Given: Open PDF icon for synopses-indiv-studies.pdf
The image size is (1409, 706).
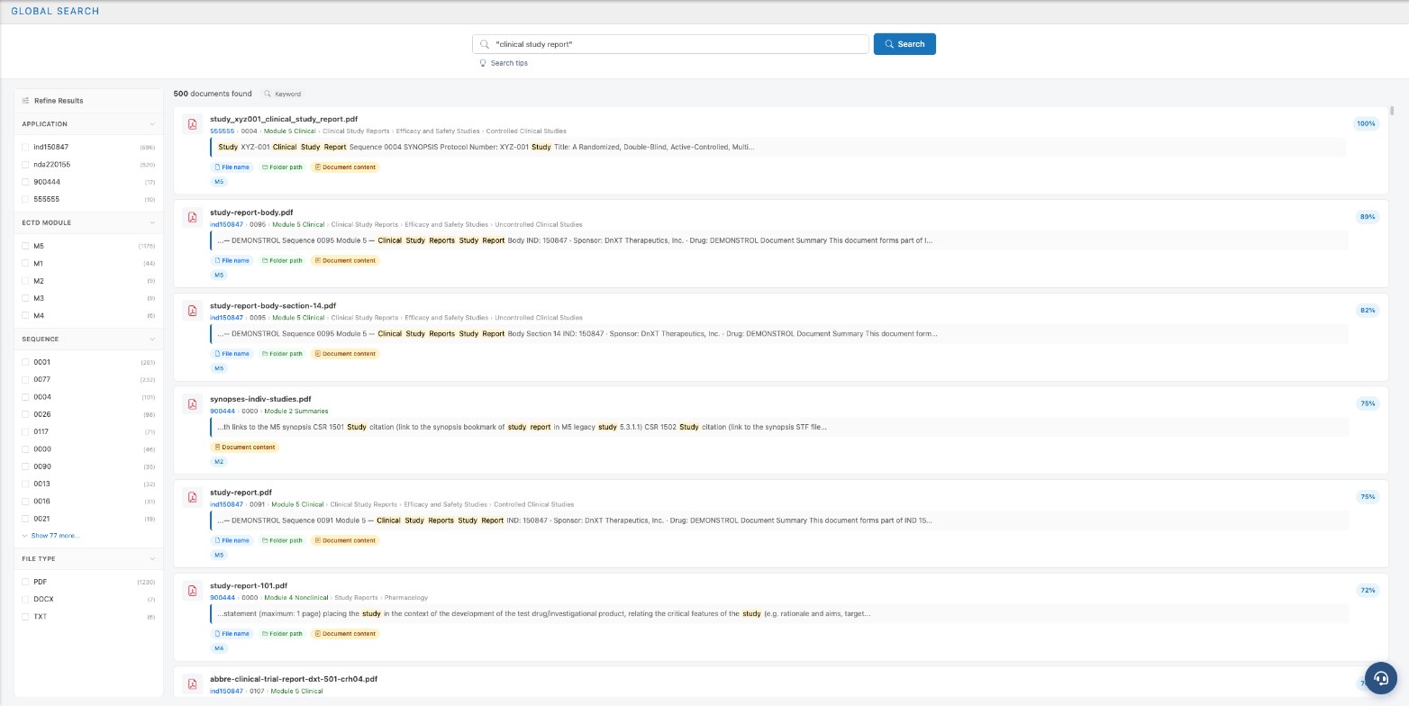Looking at the screenshot, I should pyautogui.click(x=192, y=404).
